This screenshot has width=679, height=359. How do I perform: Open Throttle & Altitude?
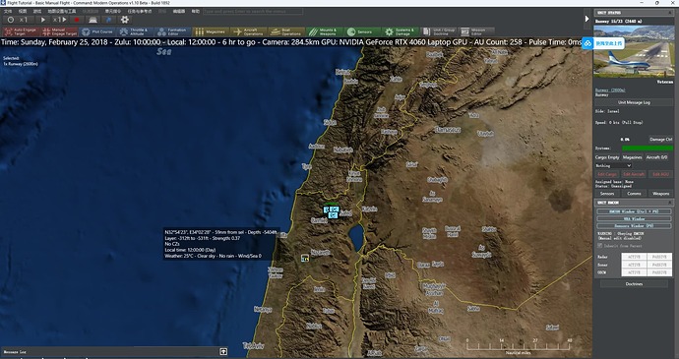135,32
